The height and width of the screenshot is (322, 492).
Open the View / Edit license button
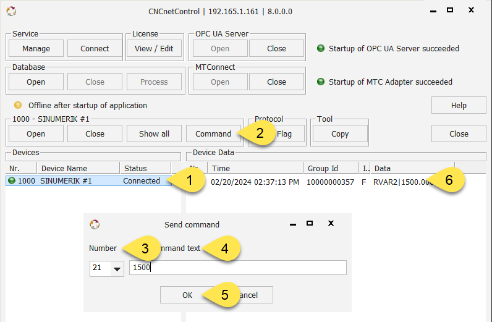coord(154,49)
